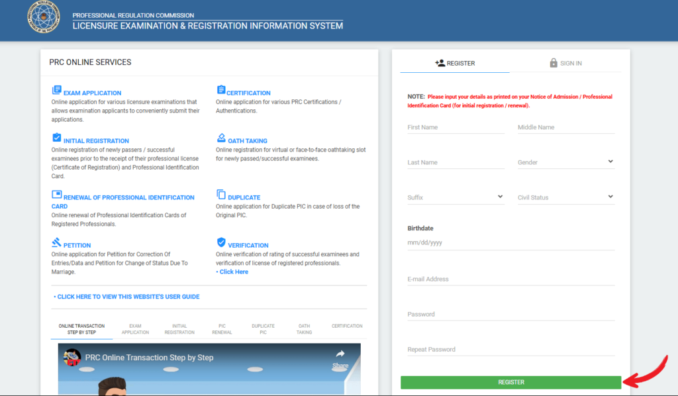678x396 pixels.
Task: Switch to the Register tab
Action: pyautogui.click(x=455, y=63)
